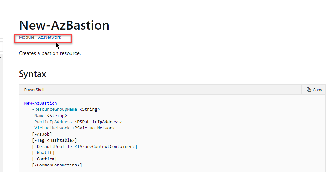Image resolution: width=326 pixels, height=172 pixels.
Task: Click the -VirtualNetwork parameter
Action: point(51,128)
